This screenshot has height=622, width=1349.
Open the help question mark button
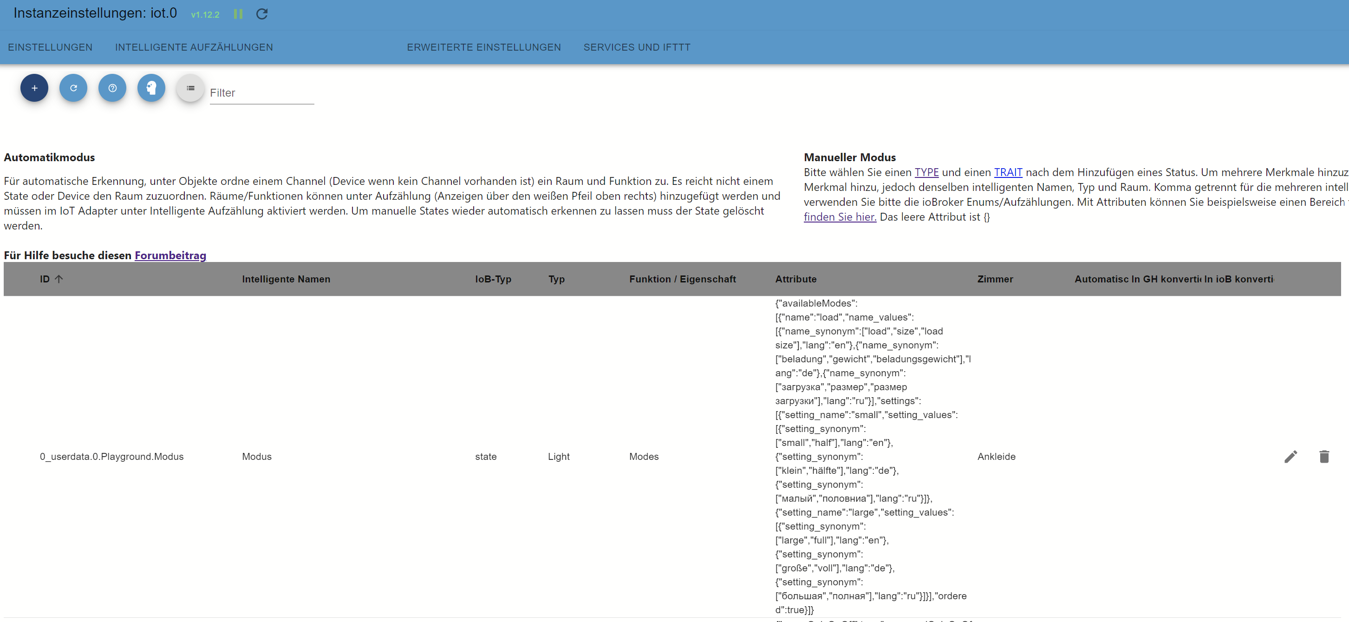click(x=112, y=88)
